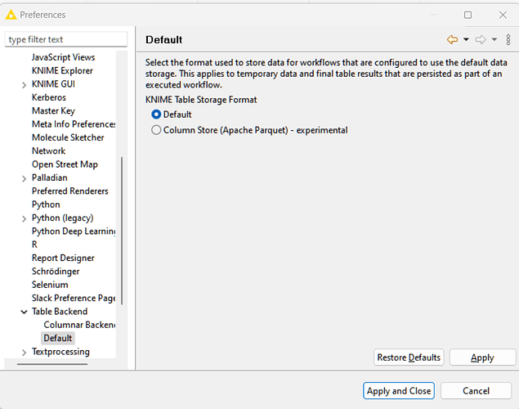
Task: Click the KNIME Preferences window logo
Action: [x=11, y=15]
